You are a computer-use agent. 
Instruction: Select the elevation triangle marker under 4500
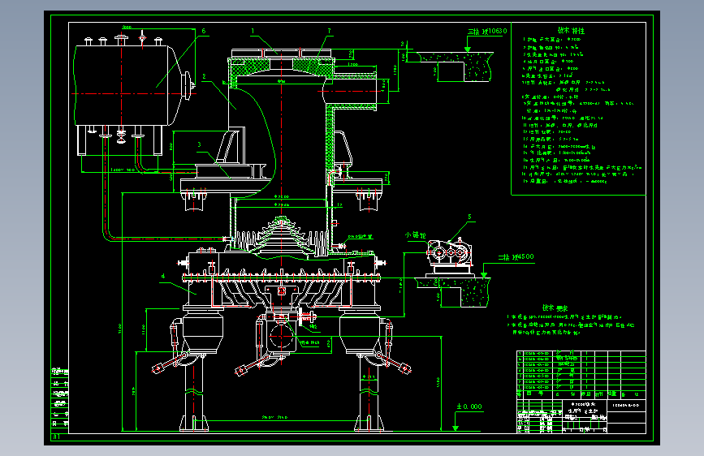(484, 275)
